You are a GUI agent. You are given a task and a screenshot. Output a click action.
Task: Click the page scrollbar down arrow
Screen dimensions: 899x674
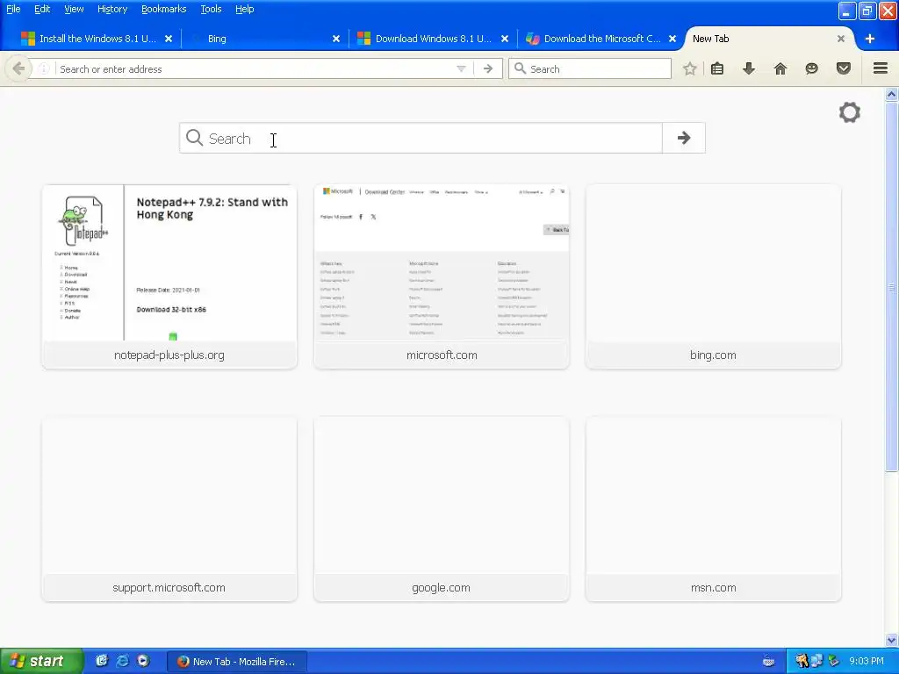pos(891,640)
